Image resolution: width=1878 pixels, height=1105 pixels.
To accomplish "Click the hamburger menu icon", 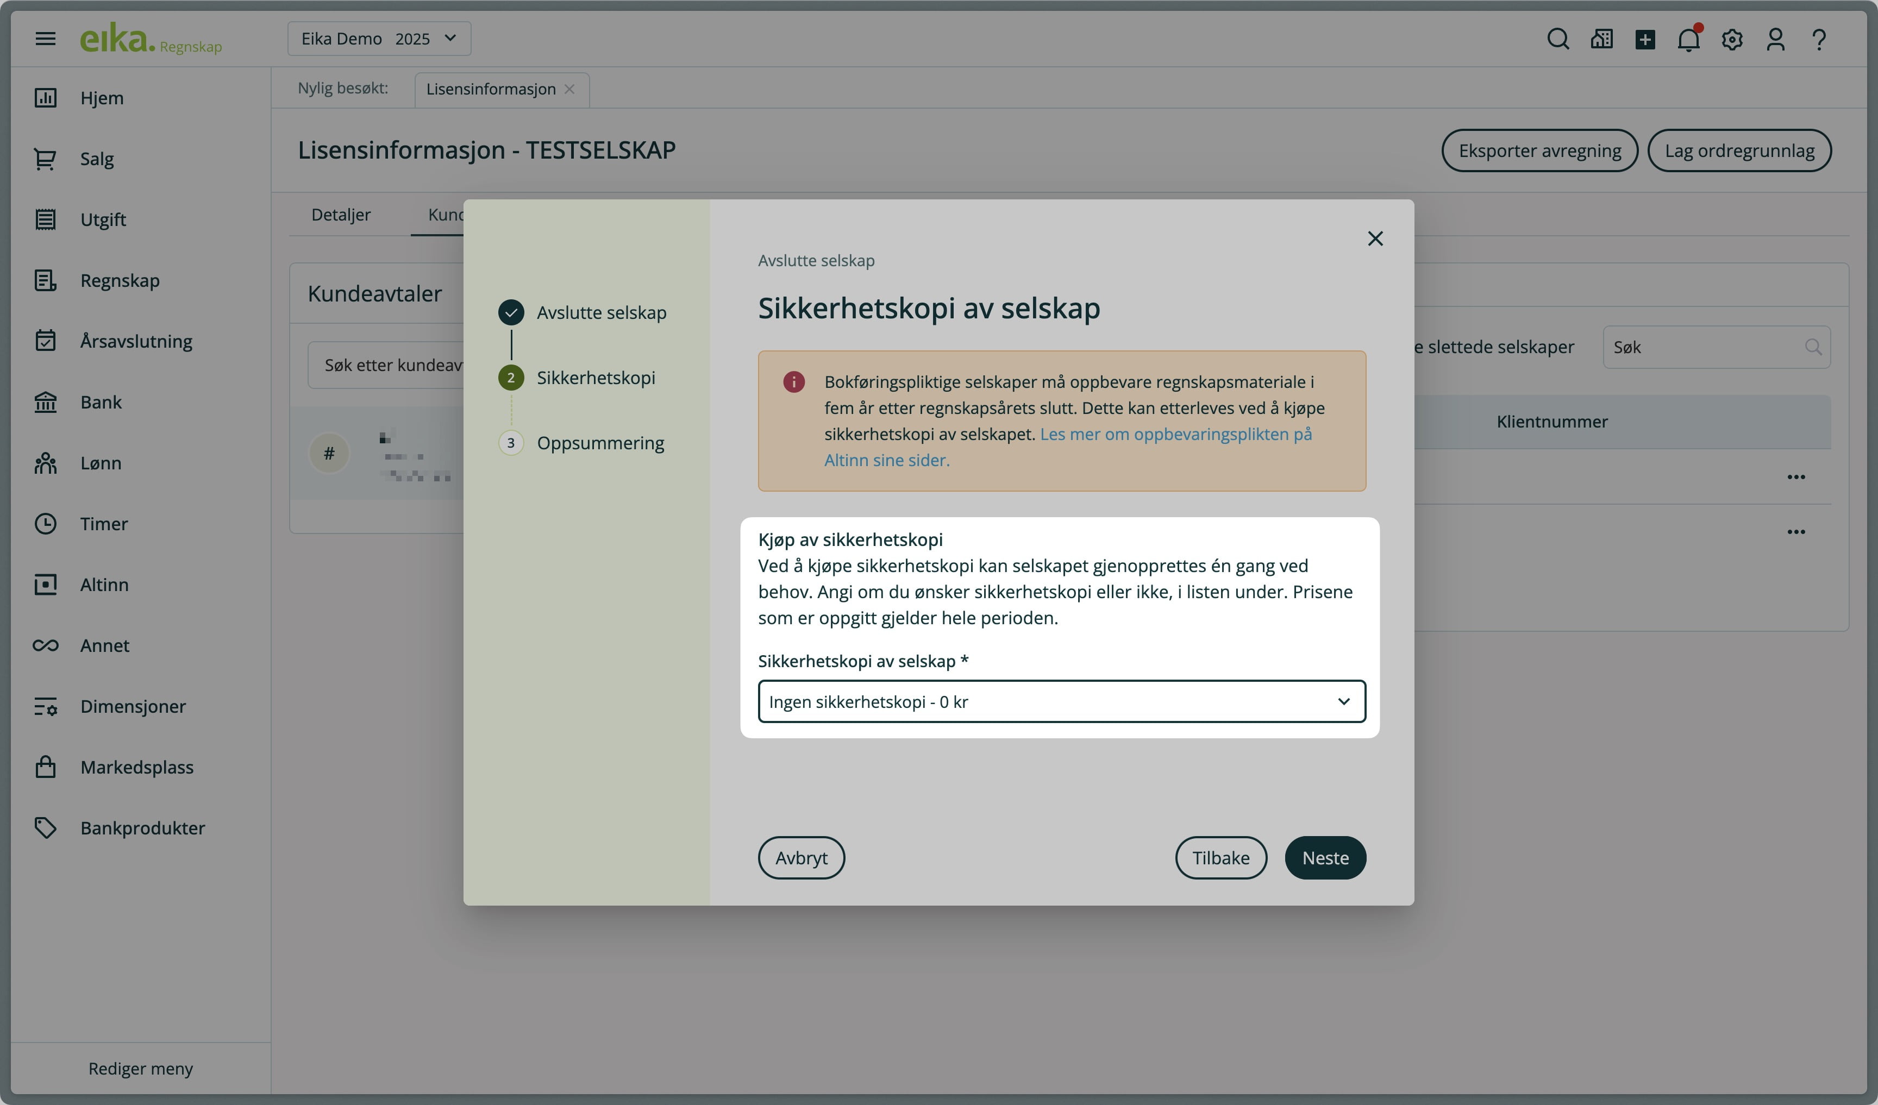I will point(46,39).
